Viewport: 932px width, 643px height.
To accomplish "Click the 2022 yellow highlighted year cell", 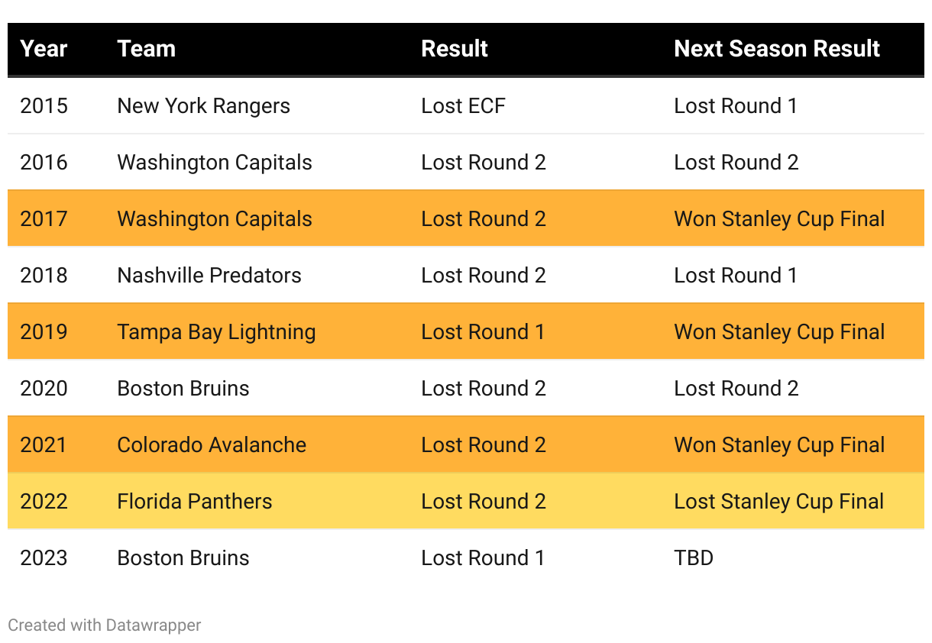I will coord(44,502).
